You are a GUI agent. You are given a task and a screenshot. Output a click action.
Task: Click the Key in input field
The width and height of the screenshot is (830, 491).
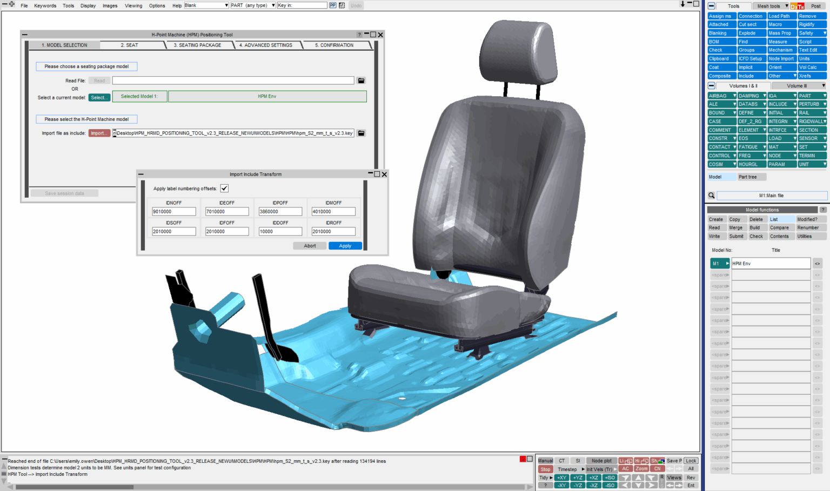pyautogui.click(x=302, y=5)
